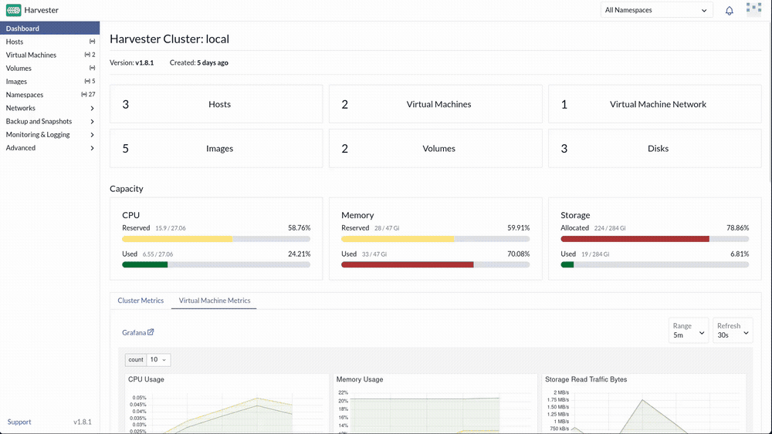
Task: Click the '70.08%' memory used value
Action: point(519,254)
